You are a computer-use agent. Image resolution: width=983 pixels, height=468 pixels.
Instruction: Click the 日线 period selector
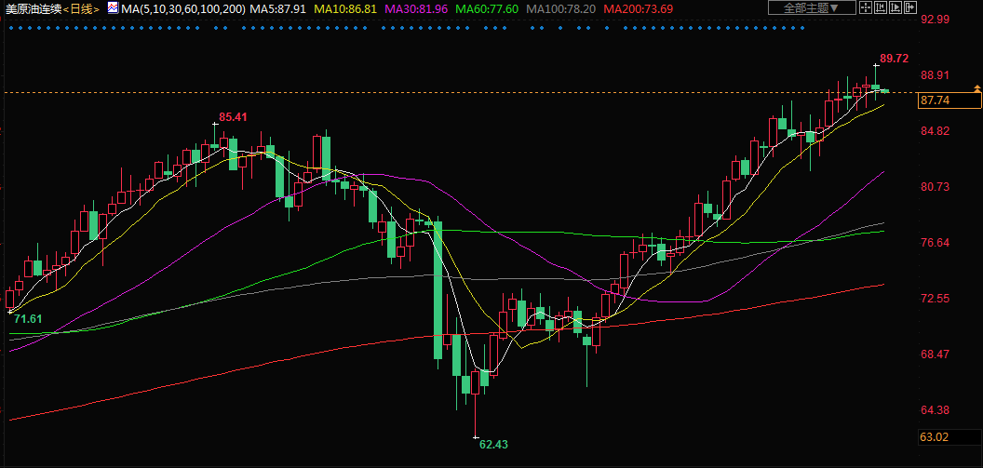[x=84, y=8]
